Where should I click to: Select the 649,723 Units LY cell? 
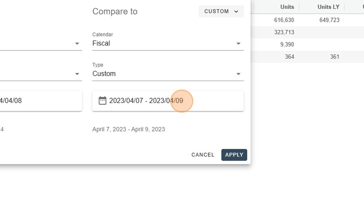coord(329,20)
